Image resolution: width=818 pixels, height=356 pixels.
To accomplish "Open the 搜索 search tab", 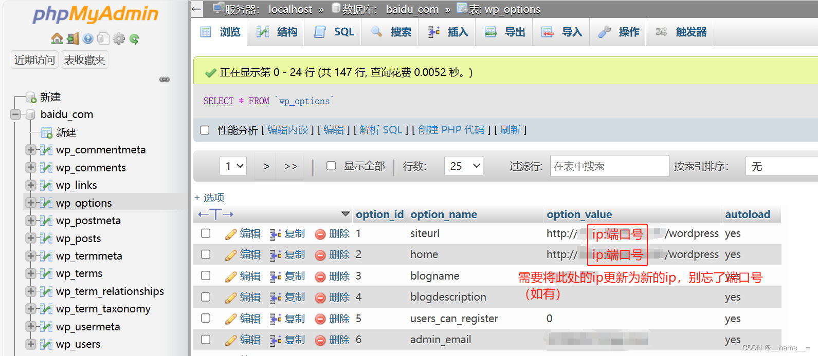I will click(x=391, y=32).
